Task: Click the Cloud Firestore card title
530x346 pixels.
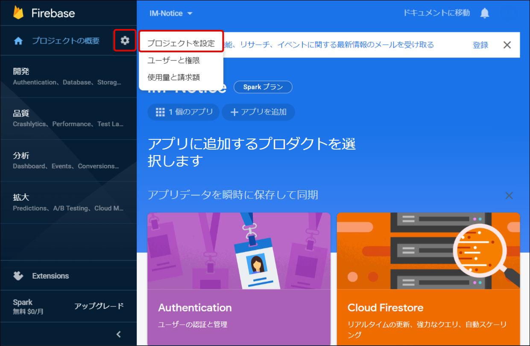Action: click(386, 308)
